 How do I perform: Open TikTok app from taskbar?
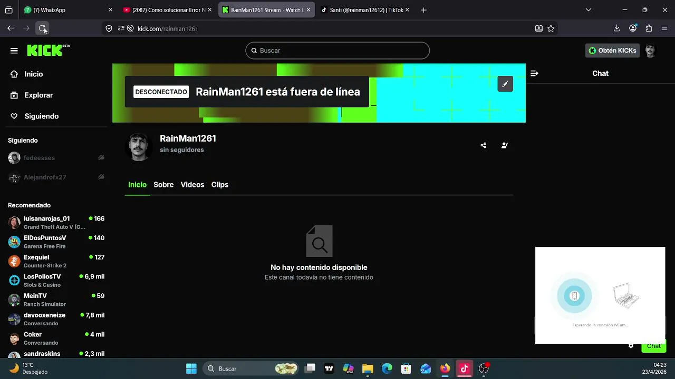464,368
